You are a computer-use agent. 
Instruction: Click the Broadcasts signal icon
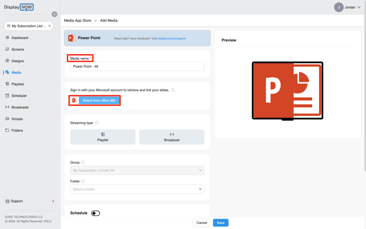(x=7, y=107)
